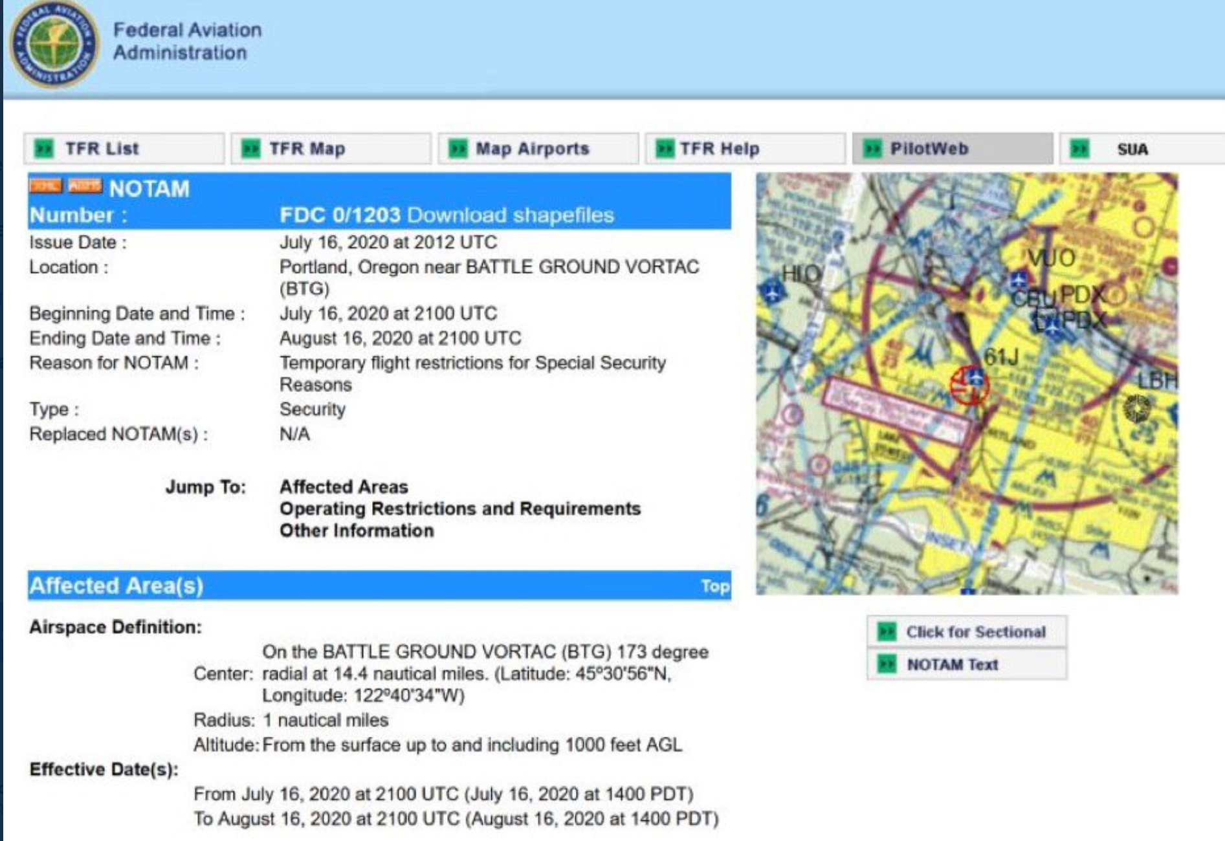The height and width of the screenshot is (841, 1225).
Task: Click the FAA seal logo
Action: pos(54,45)
